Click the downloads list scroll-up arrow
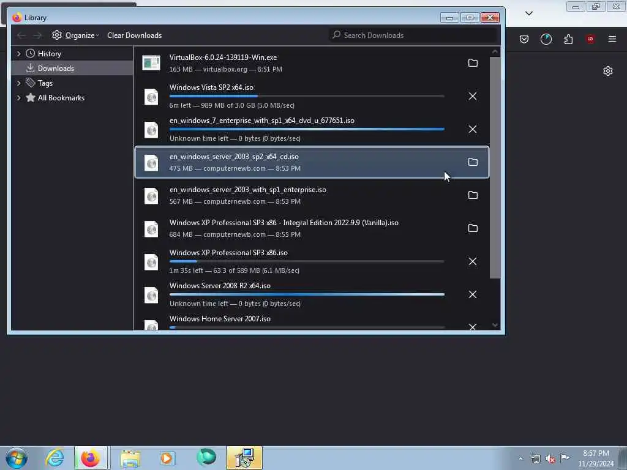 pos(495,51)
